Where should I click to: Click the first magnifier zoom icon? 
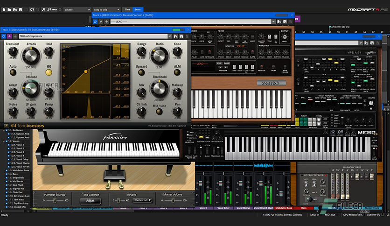[x=43, y=10]
